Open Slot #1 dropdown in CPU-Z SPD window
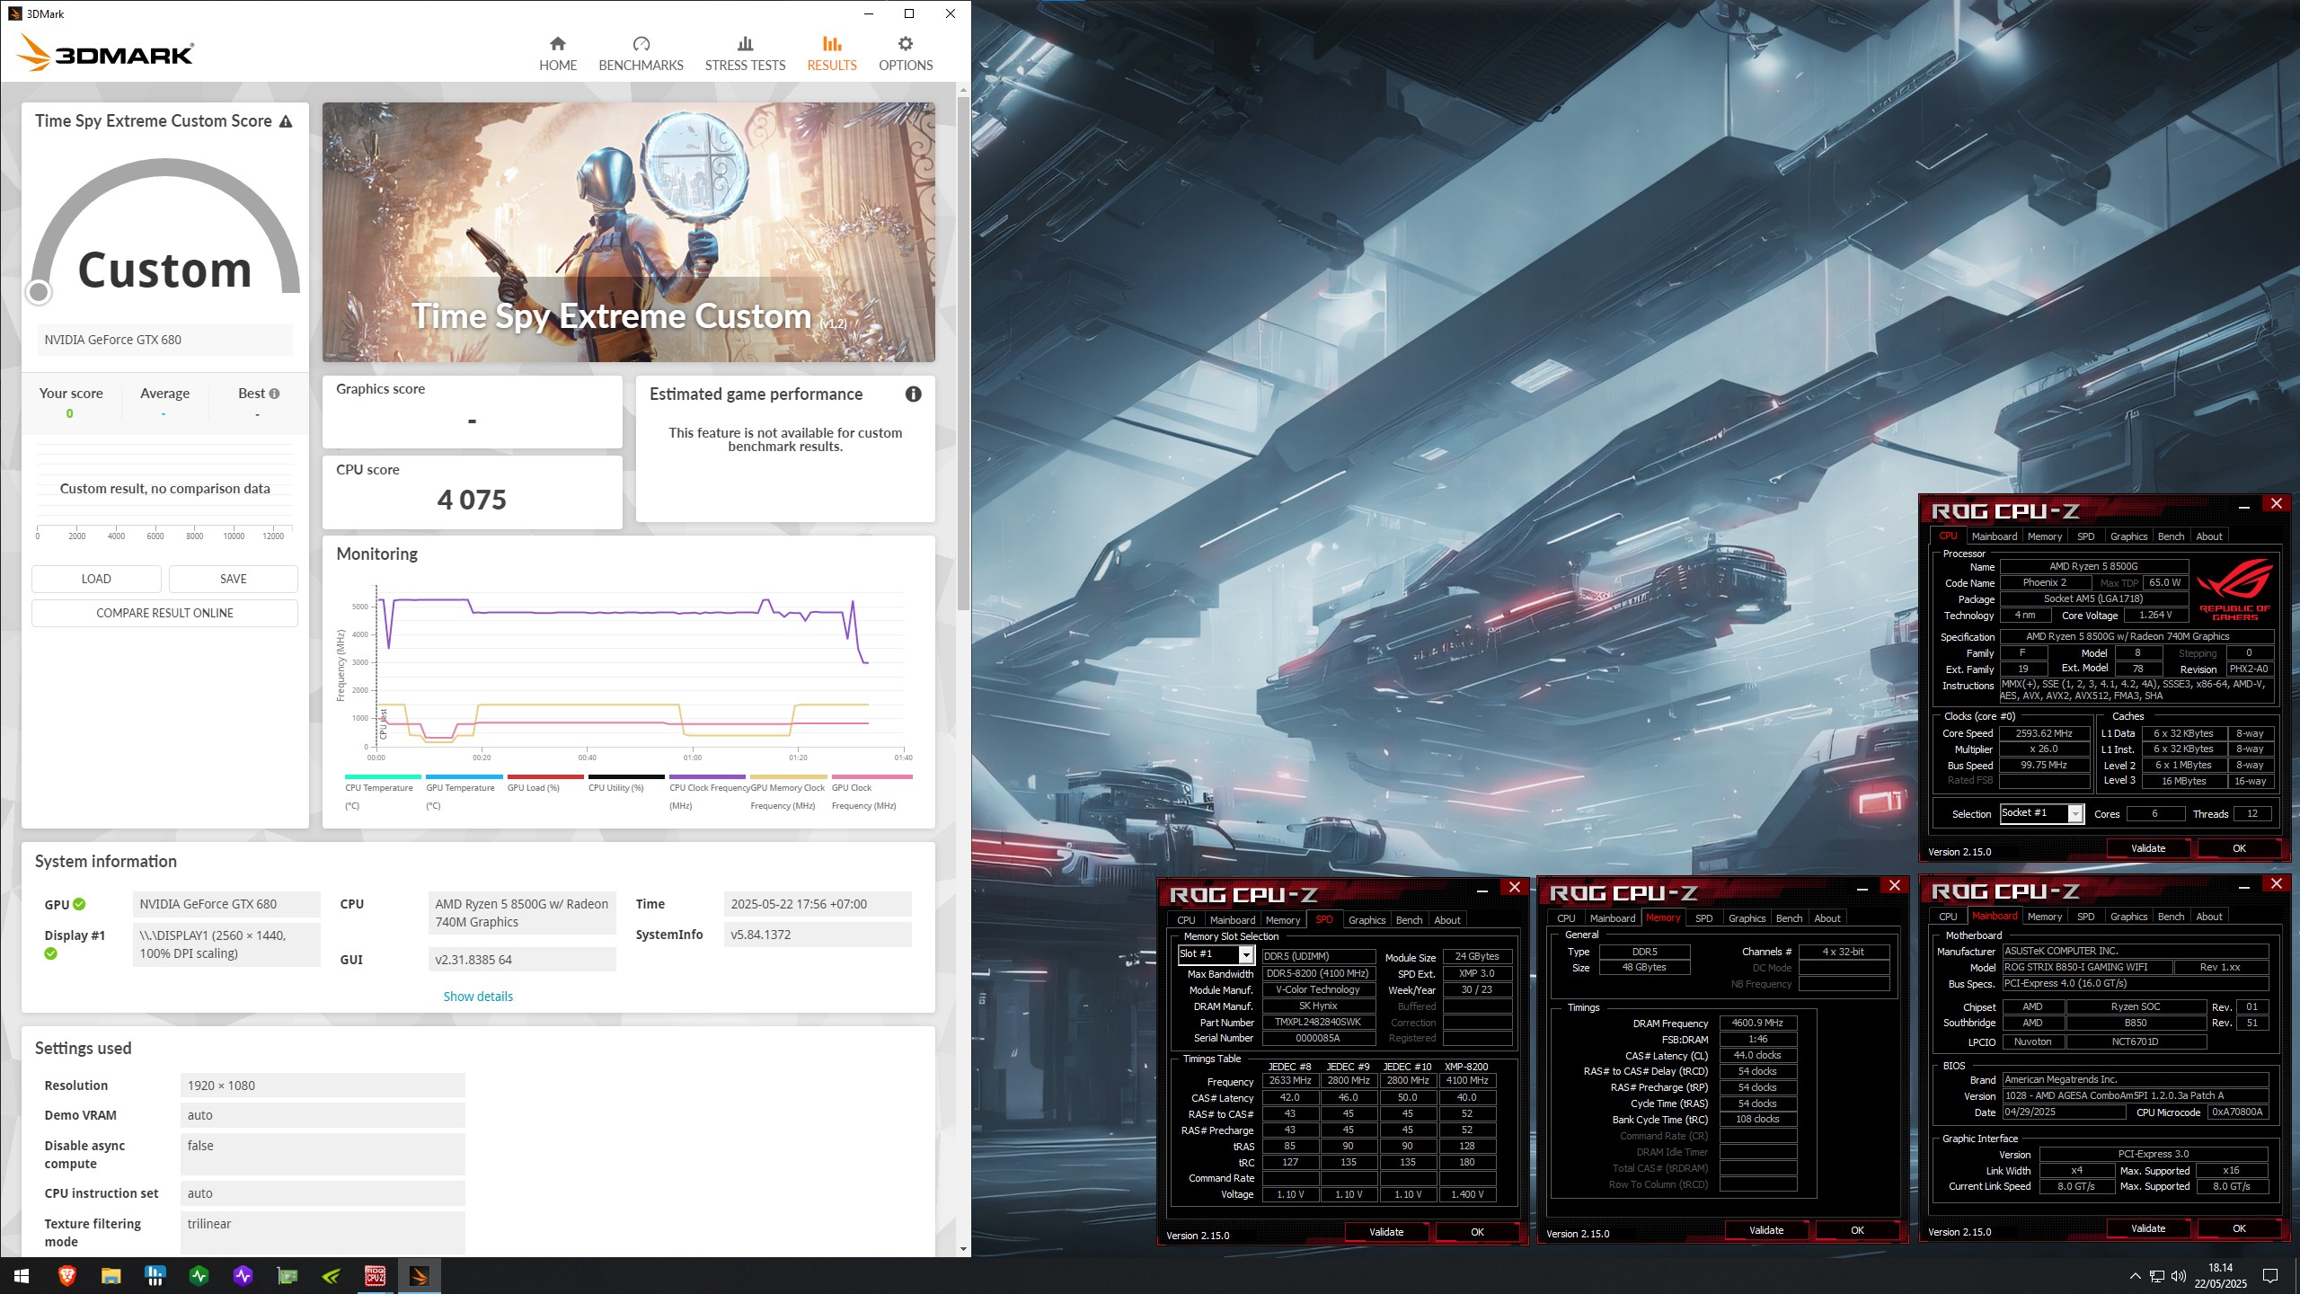The height and width of the screenshot is (1294, 2300). (x=1245, y=954)
